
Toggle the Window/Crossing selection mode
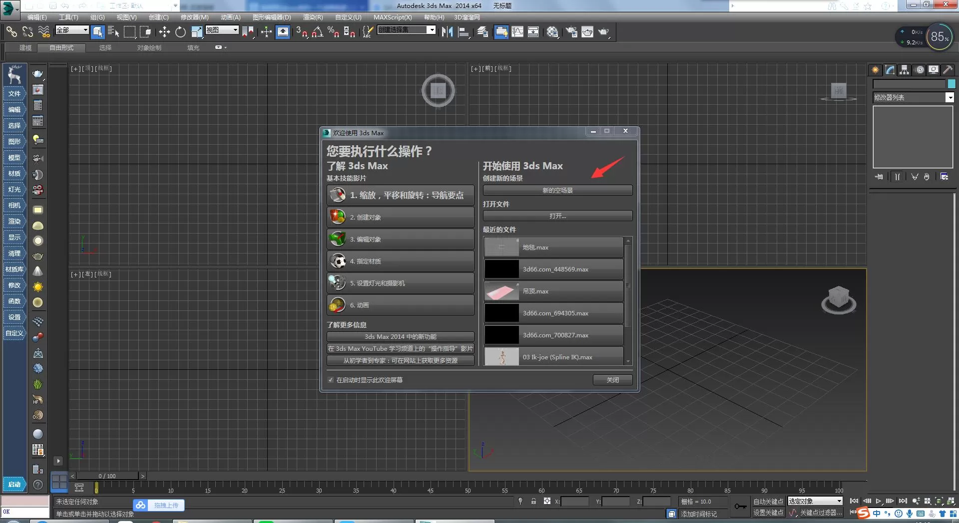point(146,32)
